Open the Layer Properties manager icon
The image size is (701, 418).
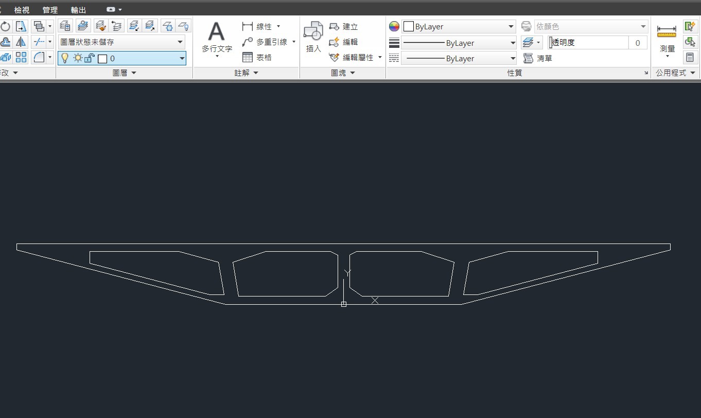click(65, 26)
